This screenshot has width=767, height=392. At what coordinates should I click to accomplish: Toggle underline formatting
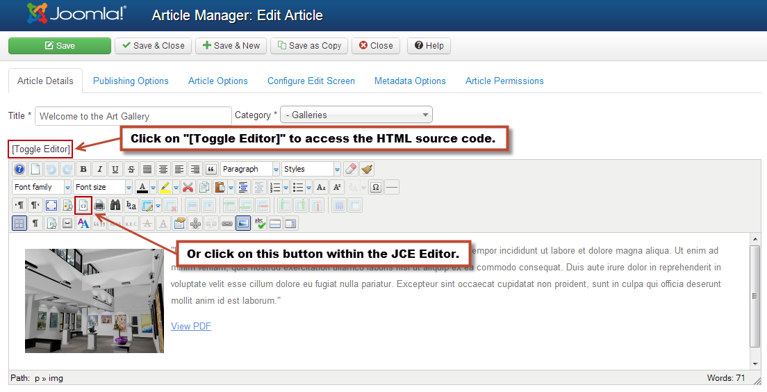(115, 170)
